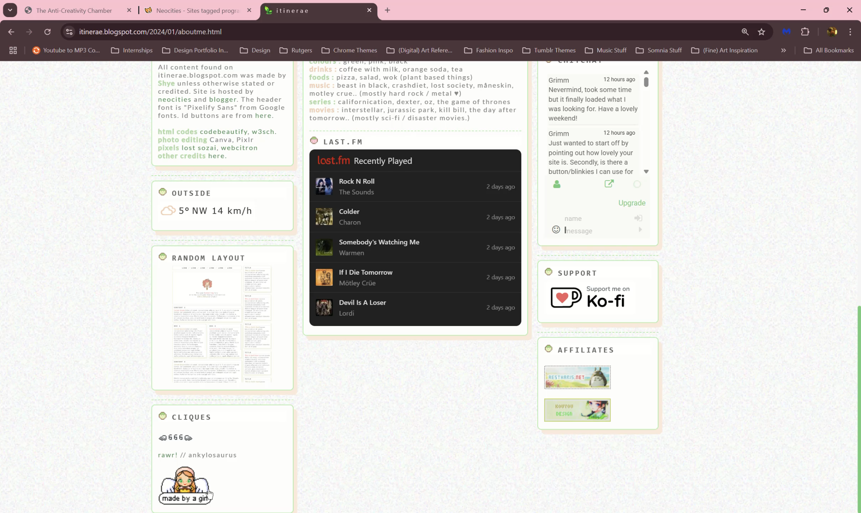Screen dimensions: 861x513
Task: Open the Shye credit link
Action: point(166,83)
